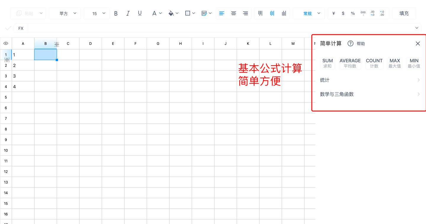Align text to the left
The width and height of the screenshot is (426, 224).
point(222,13)
